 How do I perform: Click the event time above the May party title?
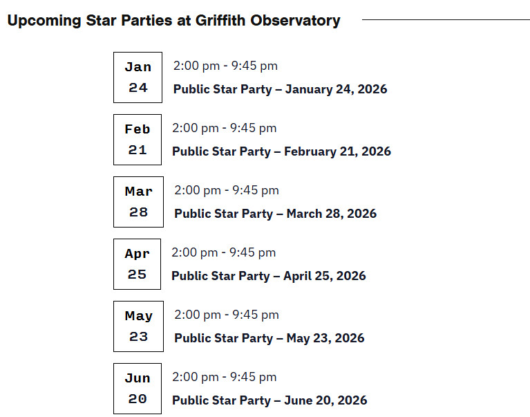[x=227, y=315]
